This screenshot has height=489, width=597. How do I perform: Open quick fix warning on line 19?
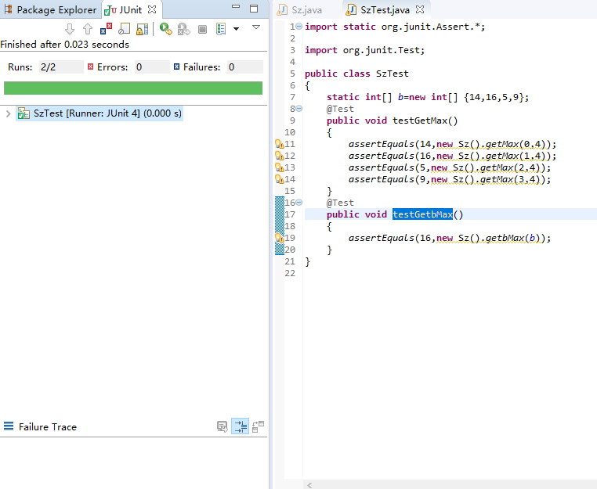pos(280,238)
